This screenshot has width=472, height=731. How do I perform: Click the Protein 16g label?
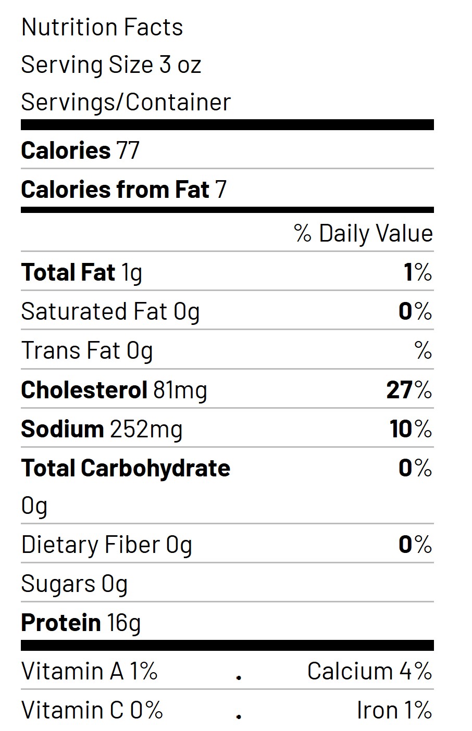[81, 623]
